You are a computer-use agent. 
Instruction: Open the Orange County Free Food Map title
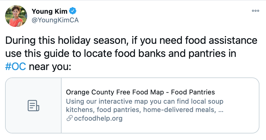point(140,92)
